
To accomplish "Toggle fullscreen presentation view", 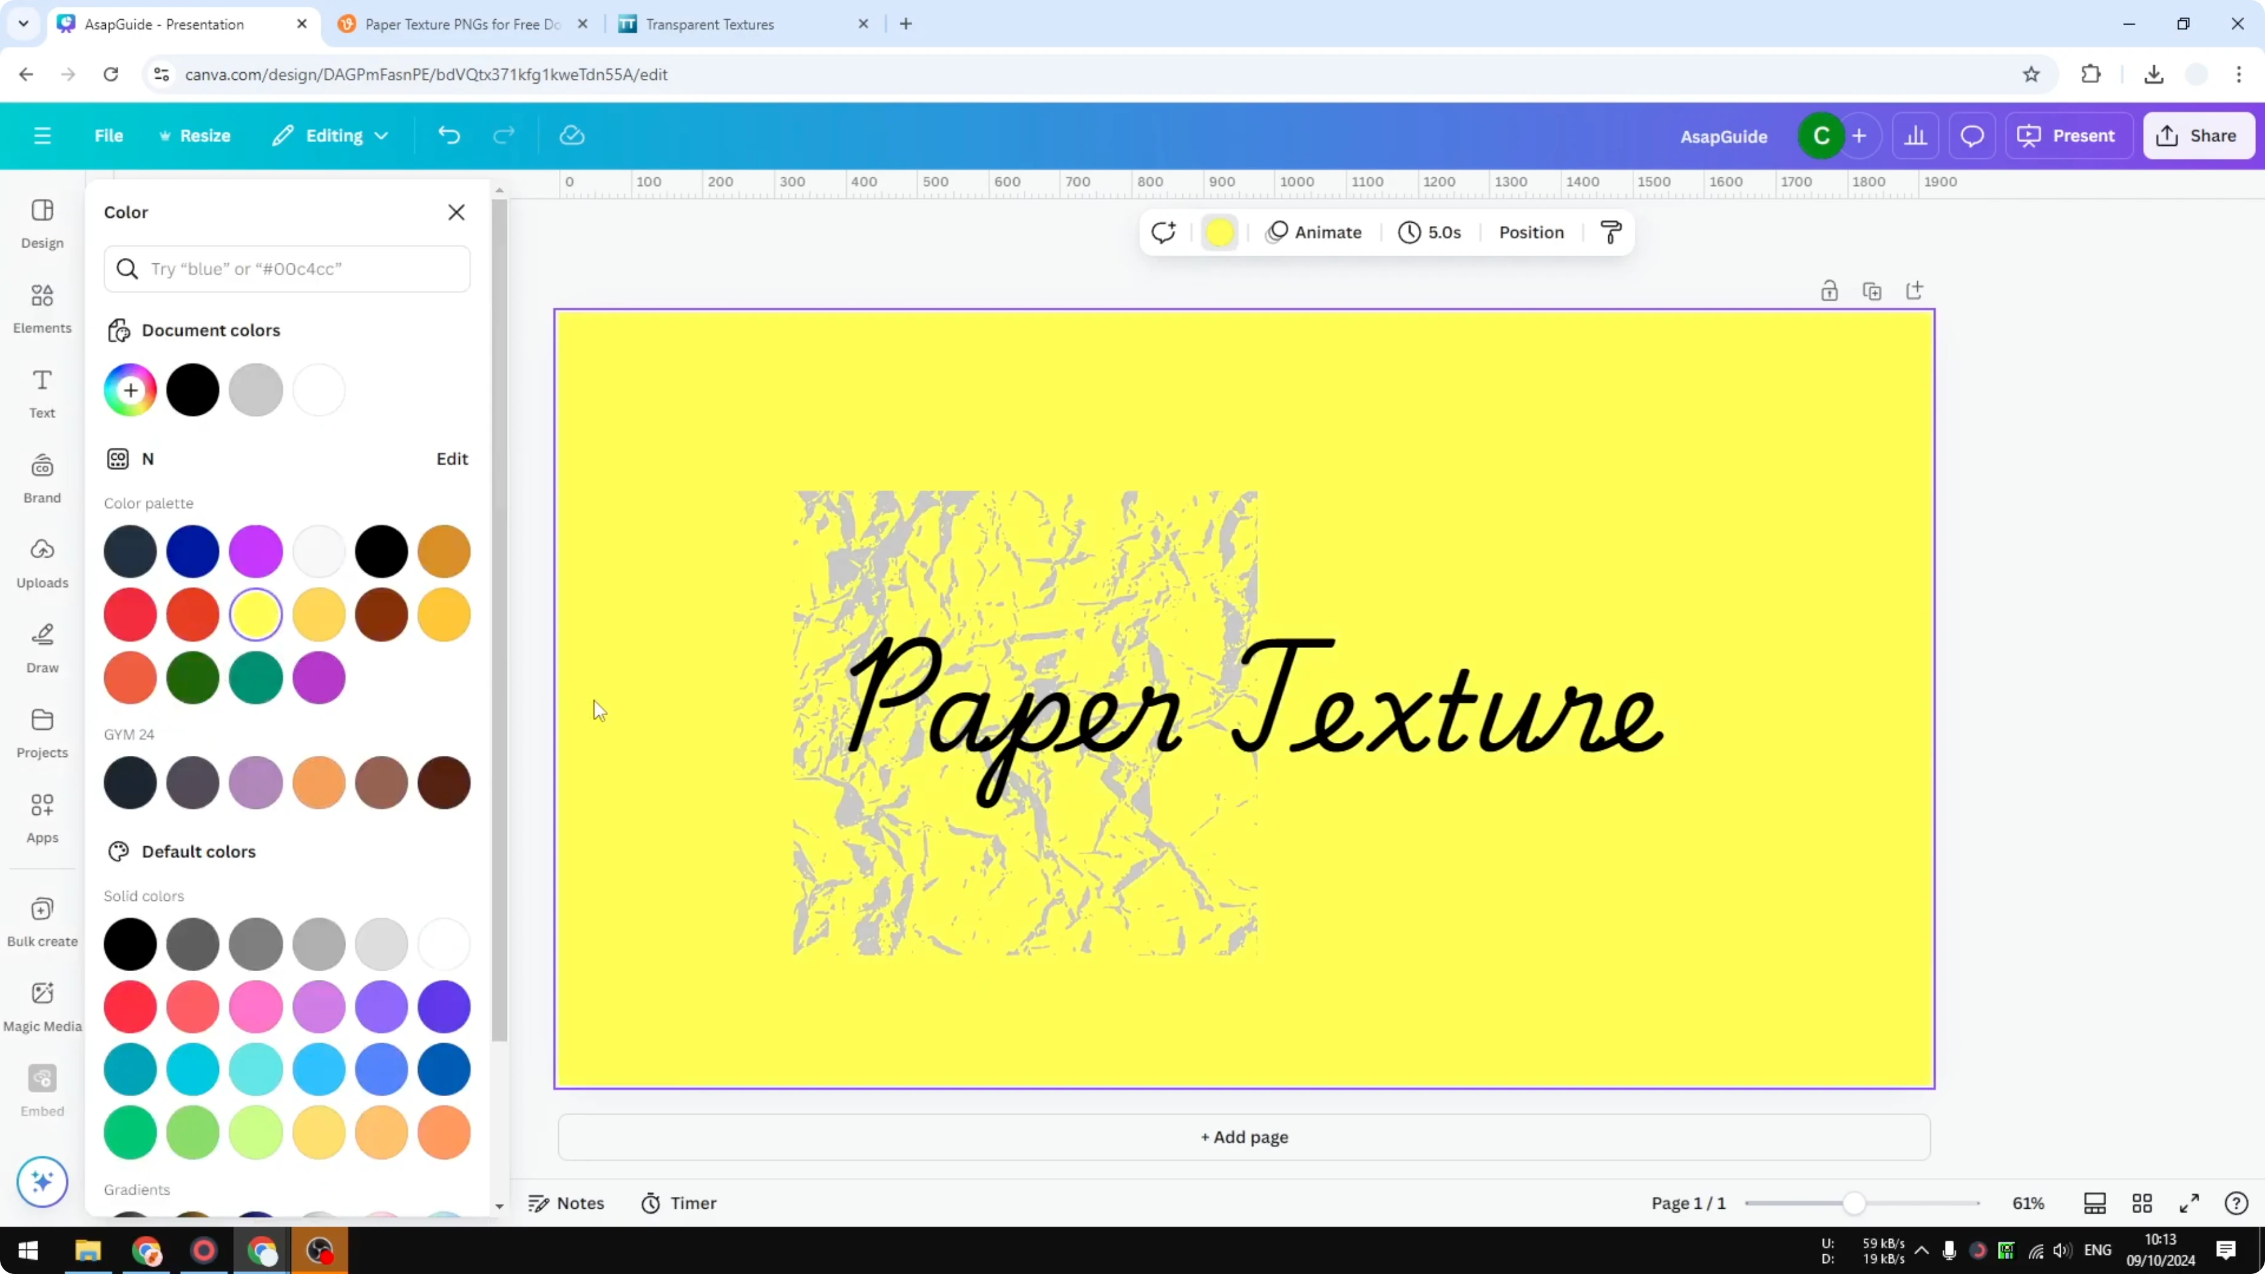I will pyautogui.click(x=2191, y=1203).
